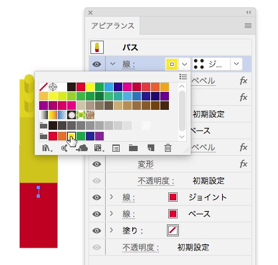This screenshot has width=278, height=265.
Task: Open the color theme picker icon
Action: [x=64, y=148]
